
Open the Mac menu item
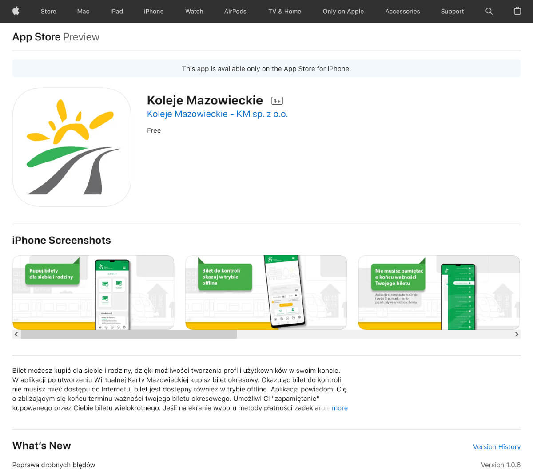point(83,11)
